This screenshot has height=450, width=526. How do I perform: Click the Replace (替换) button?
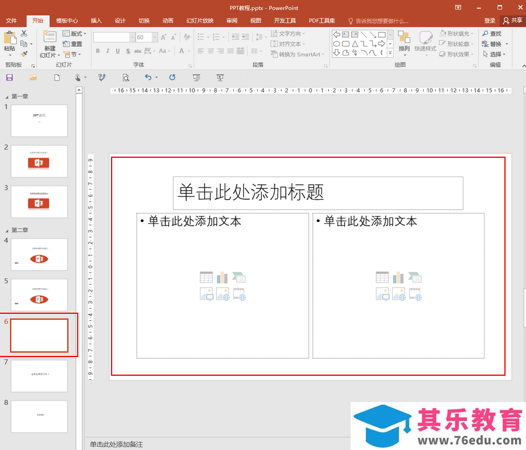point(495,44)
